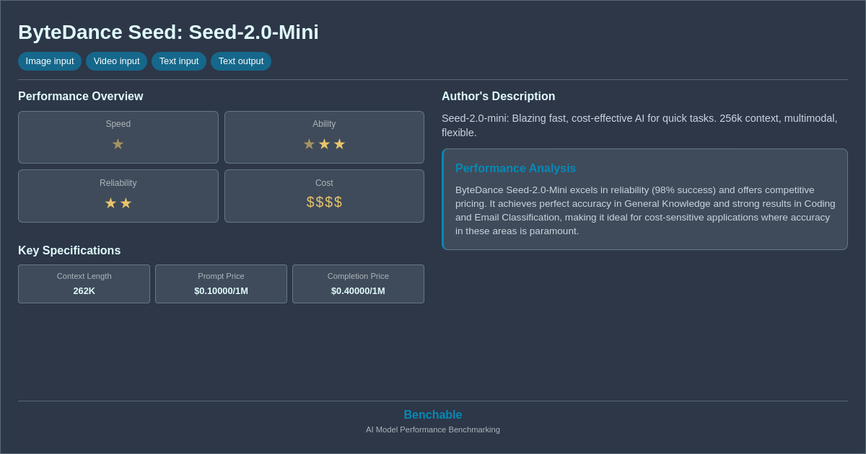Image resolution: width=866 pixels, height=454 pixels.
Task: Click the Image input tag
Action: tap(50, 61)
